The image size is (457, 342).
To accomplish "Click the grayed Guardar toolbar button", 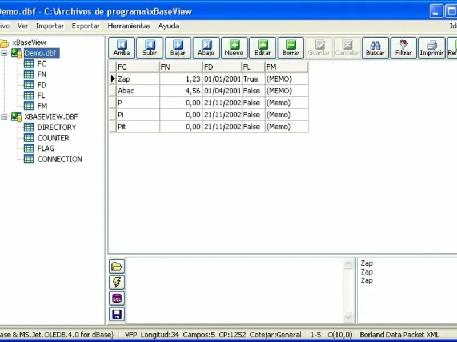I will click(x=319, y=48).
